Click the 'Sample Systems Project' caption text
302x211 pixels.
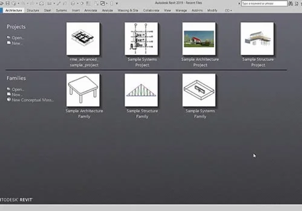click(142, 62)
